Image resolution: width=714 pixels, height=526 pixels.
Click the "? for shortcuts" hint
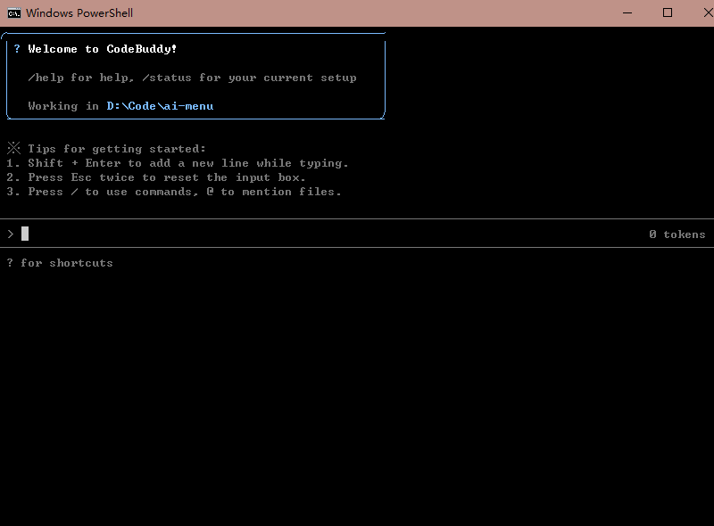[60, 263]
